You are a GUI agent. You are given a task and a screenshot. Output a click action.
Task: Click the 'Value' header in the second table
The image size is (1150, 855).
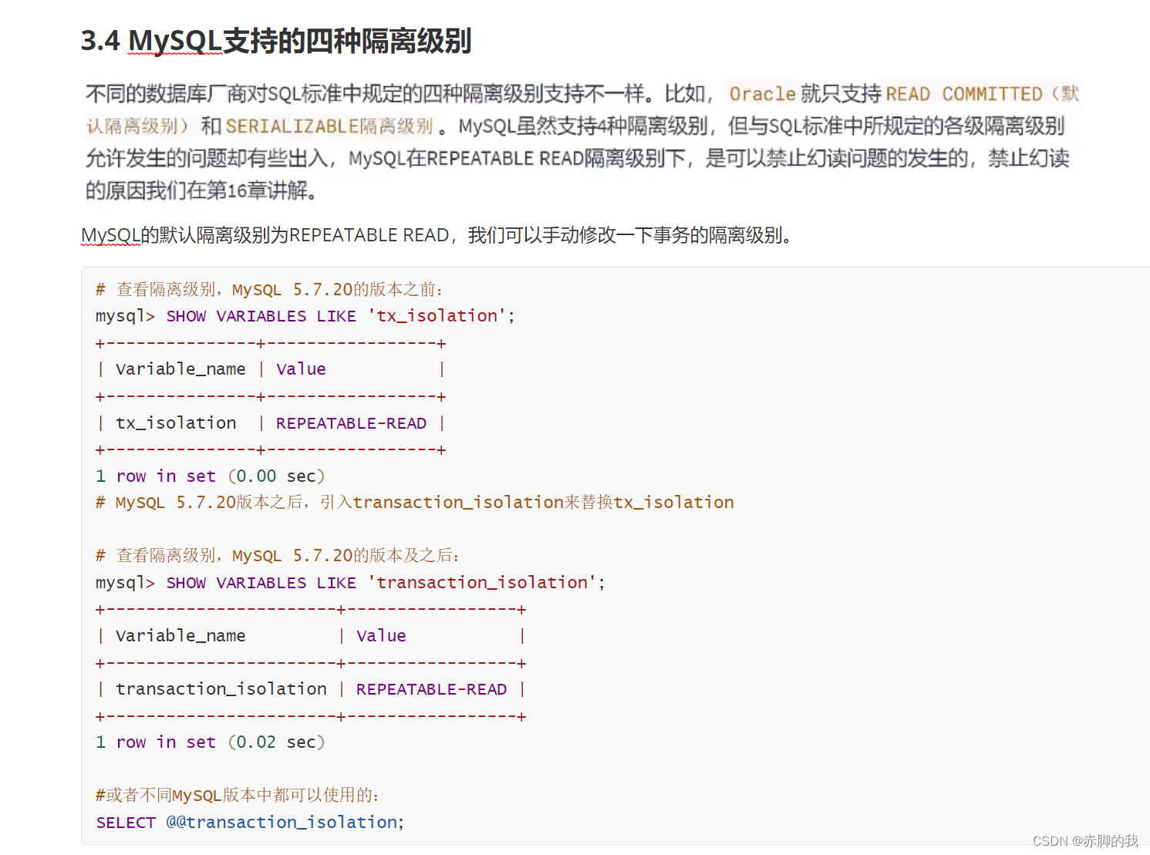click(x=381, y=636)
